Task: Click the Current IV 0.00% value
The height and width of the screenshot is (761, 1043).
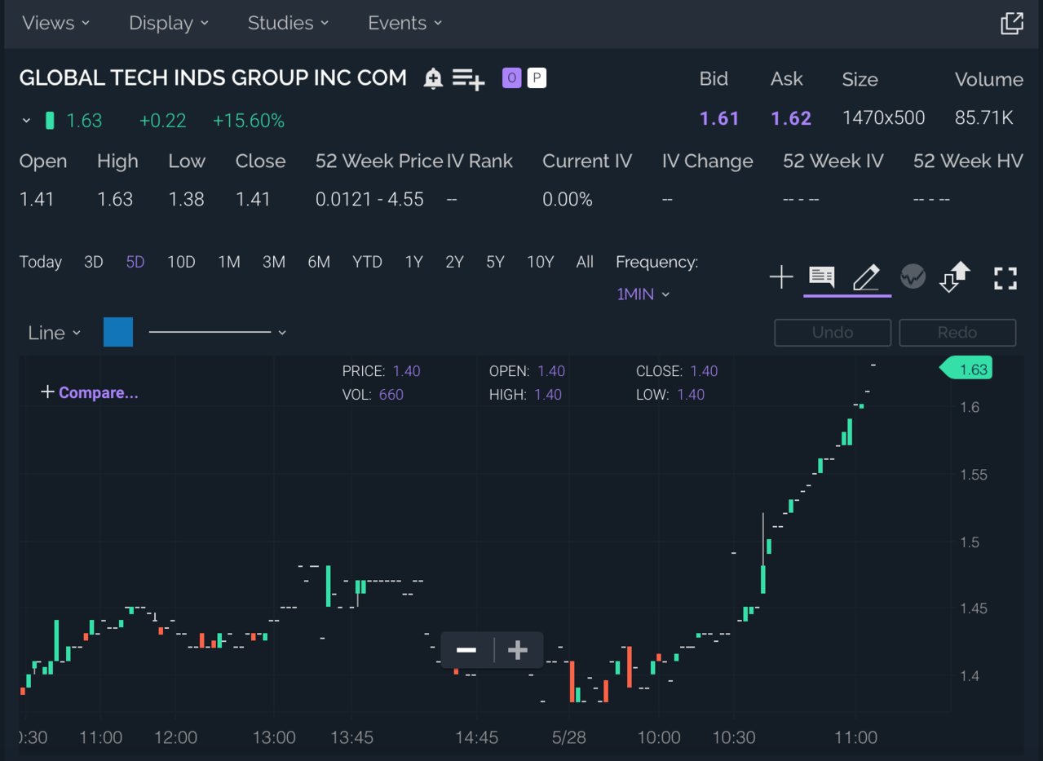Action: pyautogui.click(x=568, y=199)
